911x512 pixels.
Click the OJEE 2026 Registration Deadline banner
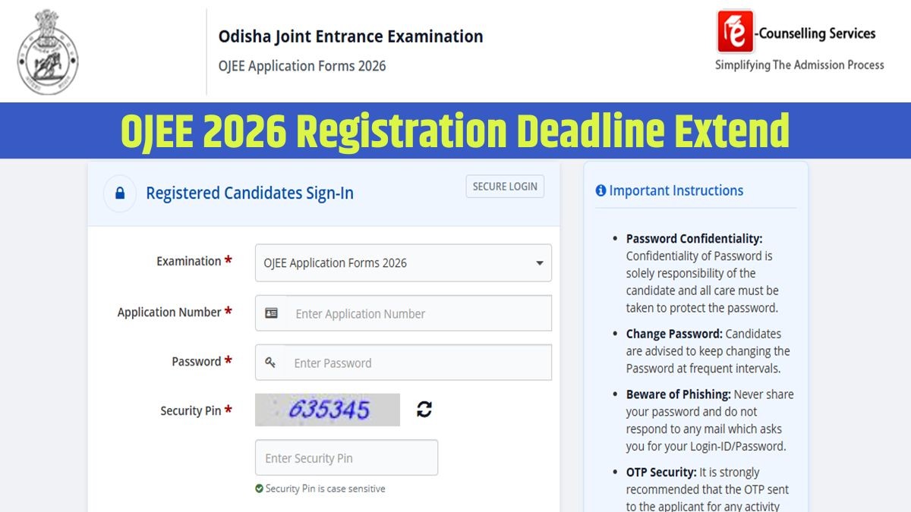455,130
